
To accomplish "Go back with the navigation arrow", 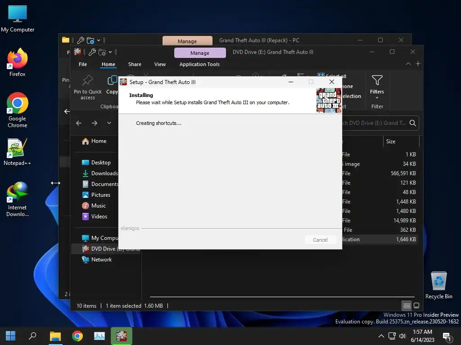I will [78, 123].
